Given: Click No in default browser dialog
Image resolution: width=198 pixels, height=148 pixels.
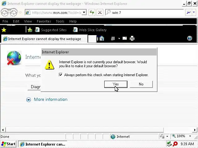Looking at the screenshot, I should 141,84.
